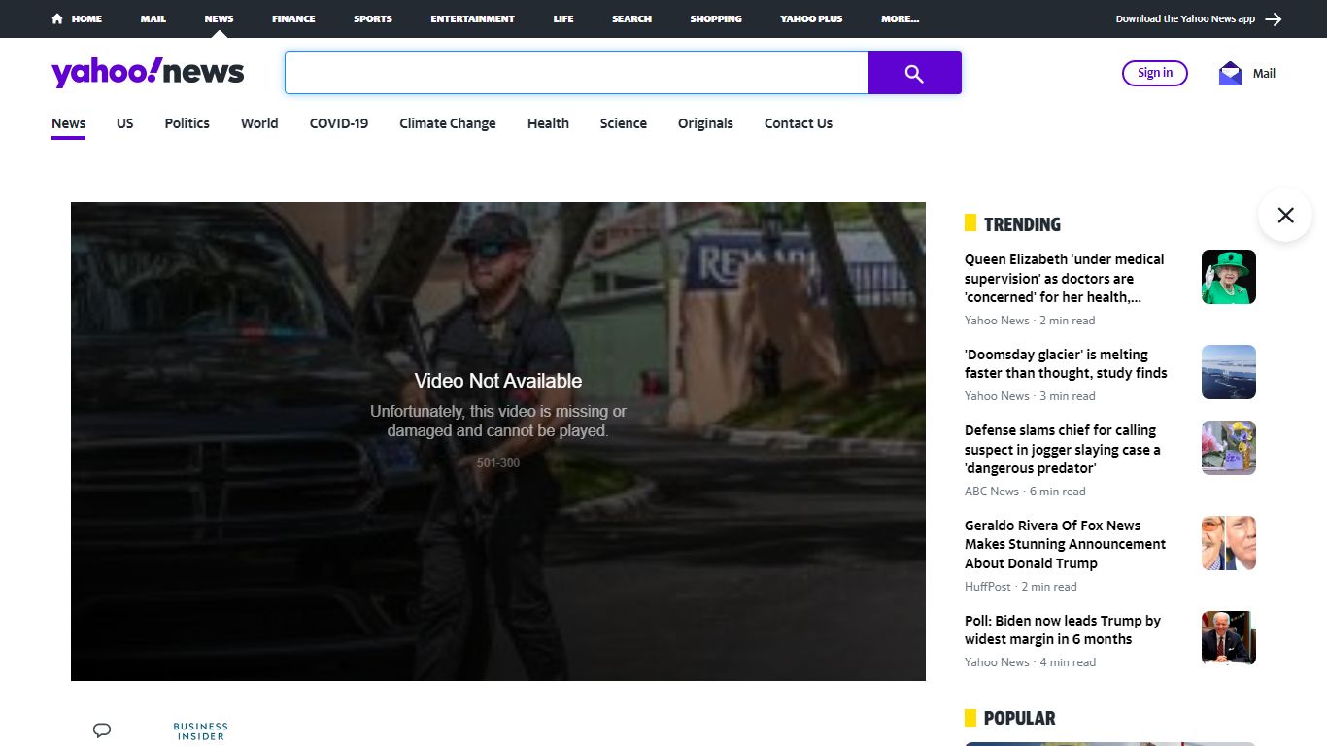Select News in the top bar

pyautogui.click(x=219, y=18)
